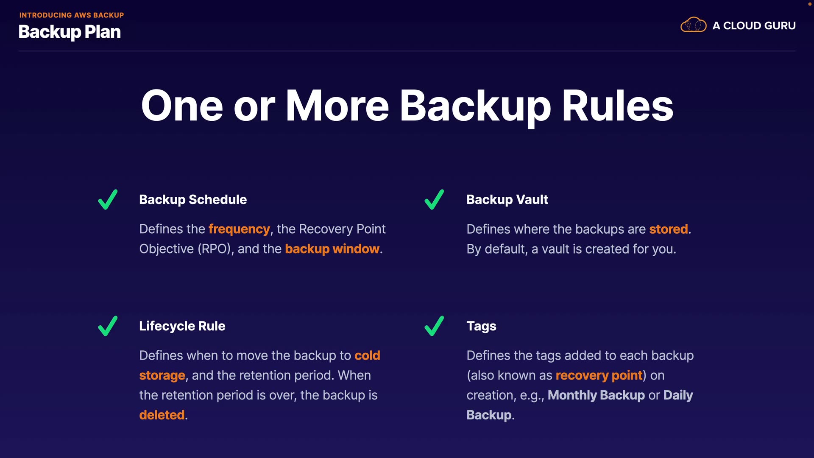Select the Backup Vault heading
814x458 pixels.
[x=507, y=200]
